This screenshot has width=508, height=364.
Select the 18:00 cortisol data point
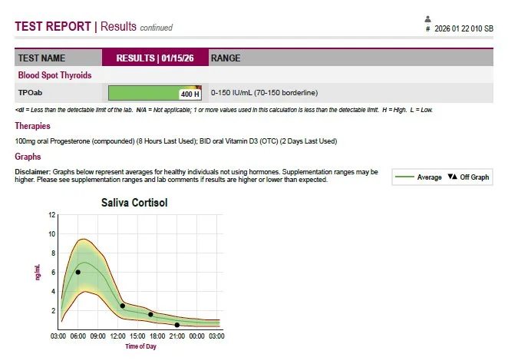click(151, 314)
